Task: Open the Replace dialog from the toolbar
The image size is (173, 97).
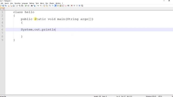Action: point(34,6)
